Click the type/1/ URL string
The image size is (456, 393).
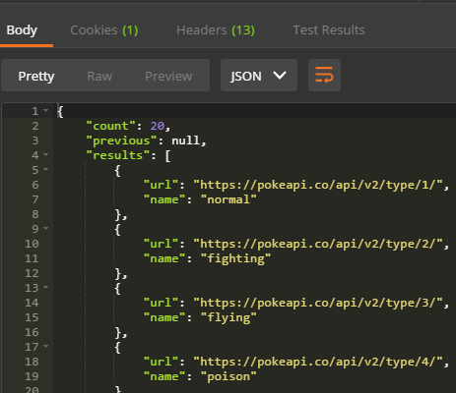tap(318, 185)
